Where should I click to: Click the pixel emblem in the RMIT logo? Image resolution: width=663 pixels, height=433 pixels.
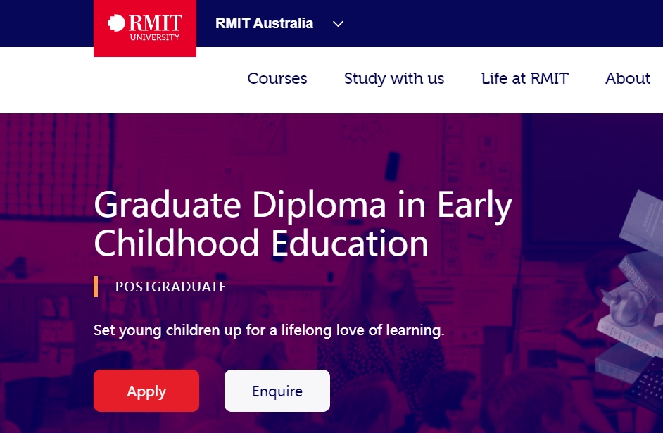(116, 23)
